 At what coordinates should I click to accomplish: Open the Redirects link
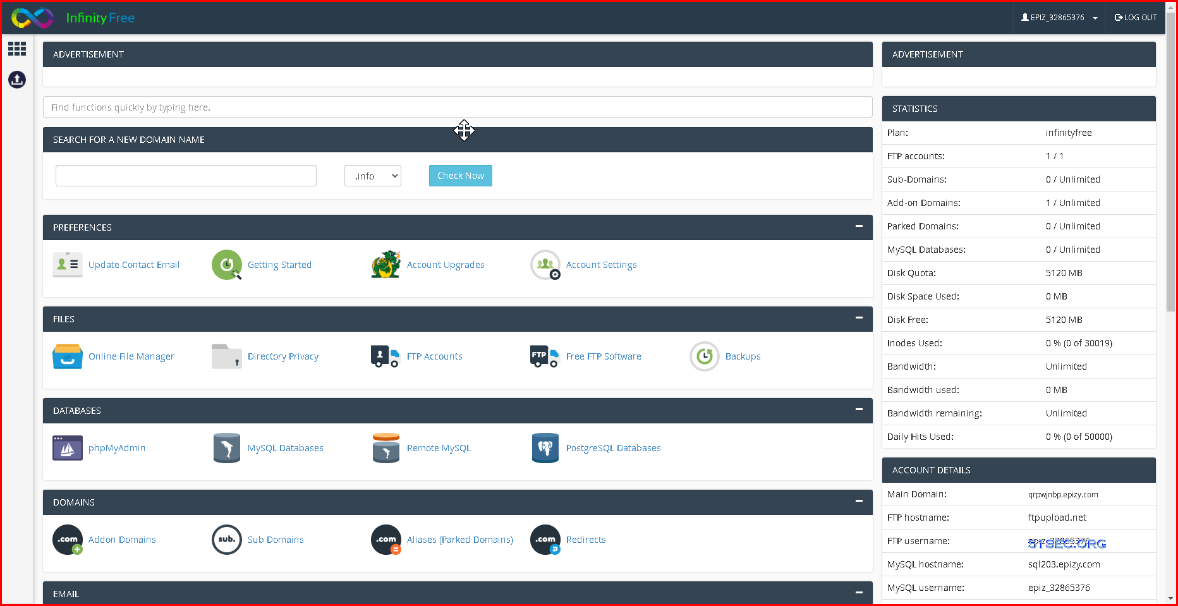(x=586, y=540)
